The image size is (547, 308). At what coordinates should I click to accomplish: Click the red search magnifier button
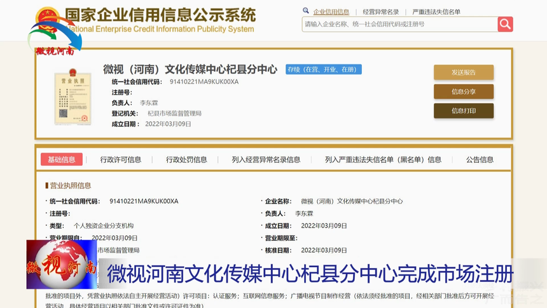point(505,24)
